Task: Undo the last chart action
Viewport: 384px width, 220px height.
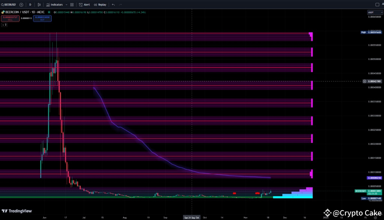Action: click(x=113, y=5)
